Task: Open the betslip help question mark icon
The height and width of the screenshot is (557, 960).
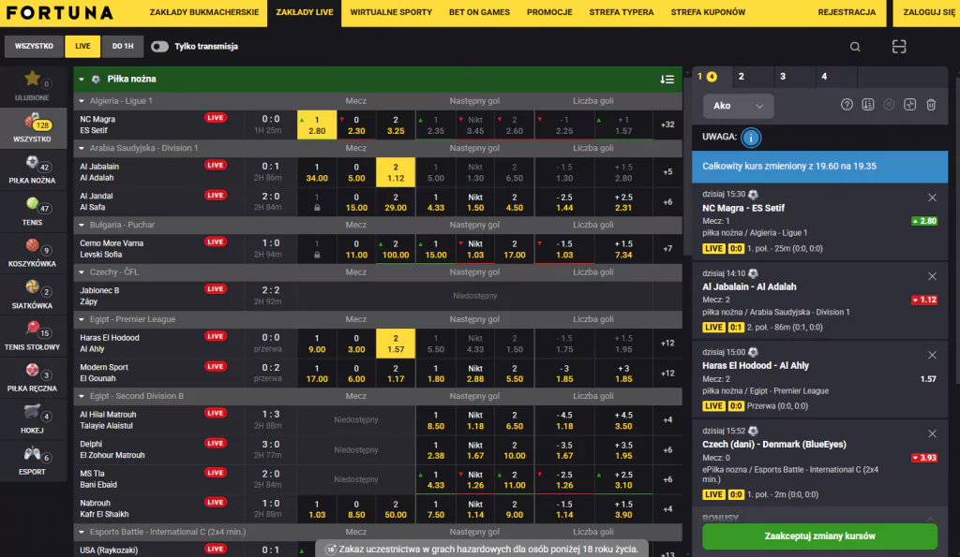Action: [847, 106]
